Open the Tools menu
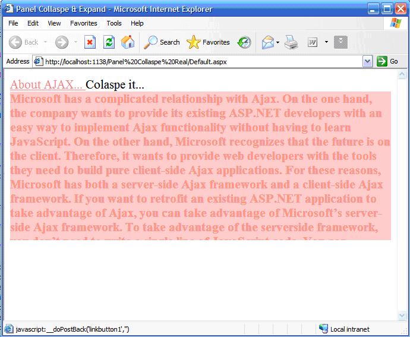This screenshot has width=410, height=337. [x=114, y=23]
